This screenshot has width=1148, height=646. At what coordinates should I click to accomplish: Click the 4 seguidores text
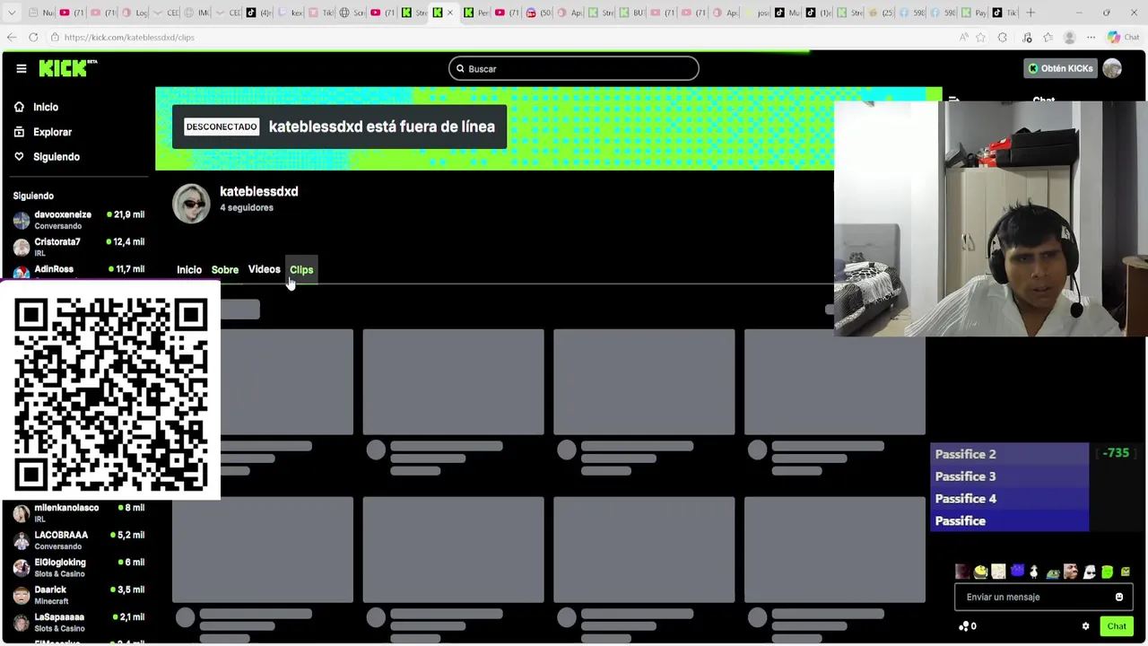(247, 208)
